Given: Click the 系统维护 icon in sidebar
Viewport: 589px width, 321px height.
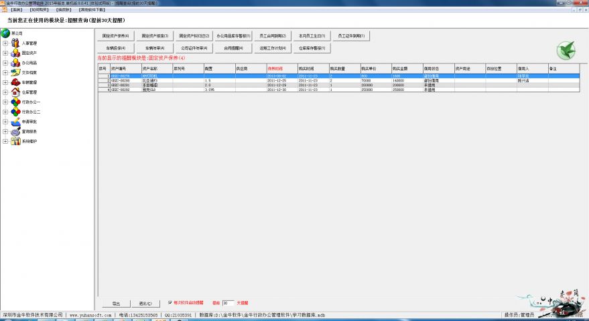Looking at the screenshot, I should click(x=15, y=141).
